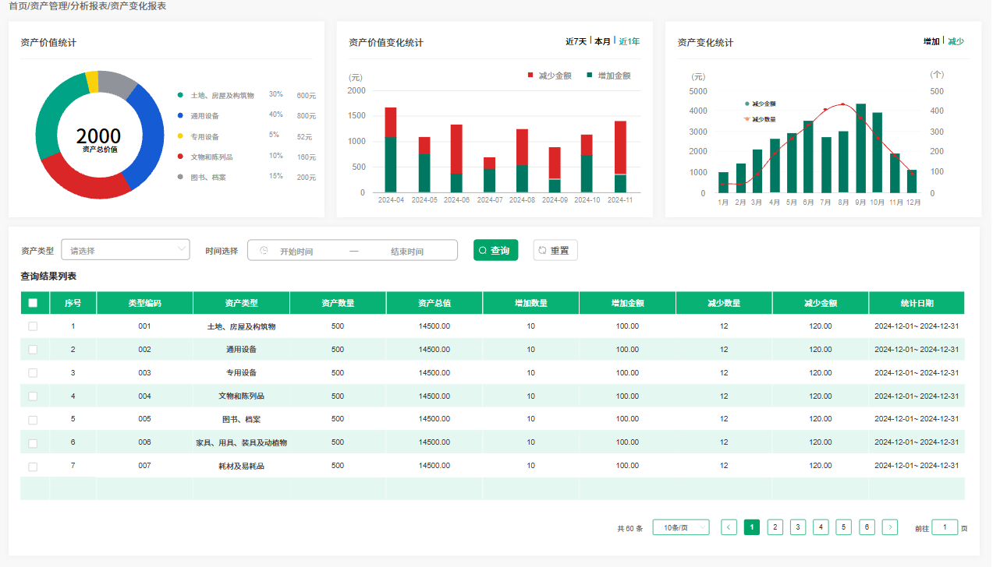Viewport: 993px width, 567px height.
Task: Expand the 10条/页 page size selector
Action: coord(680,527)
